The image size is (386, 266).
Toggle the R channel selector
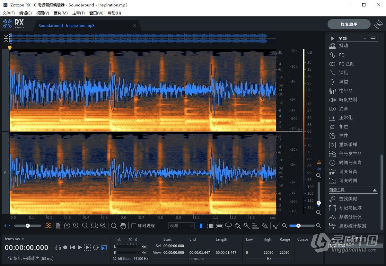coord(5,173)
